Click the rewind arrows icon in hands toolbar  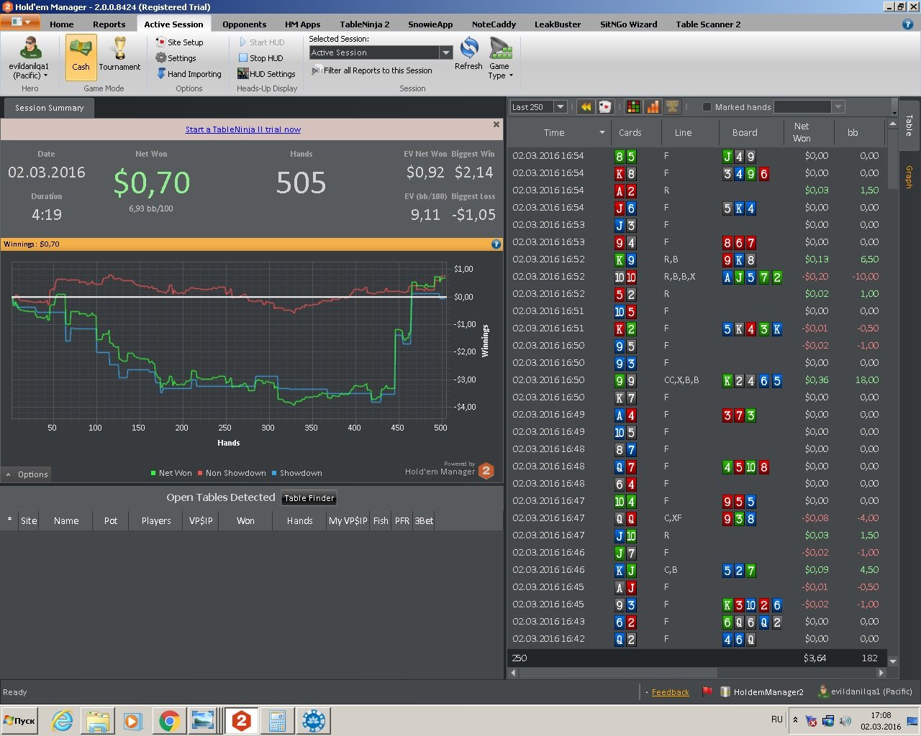pos(586,107)
